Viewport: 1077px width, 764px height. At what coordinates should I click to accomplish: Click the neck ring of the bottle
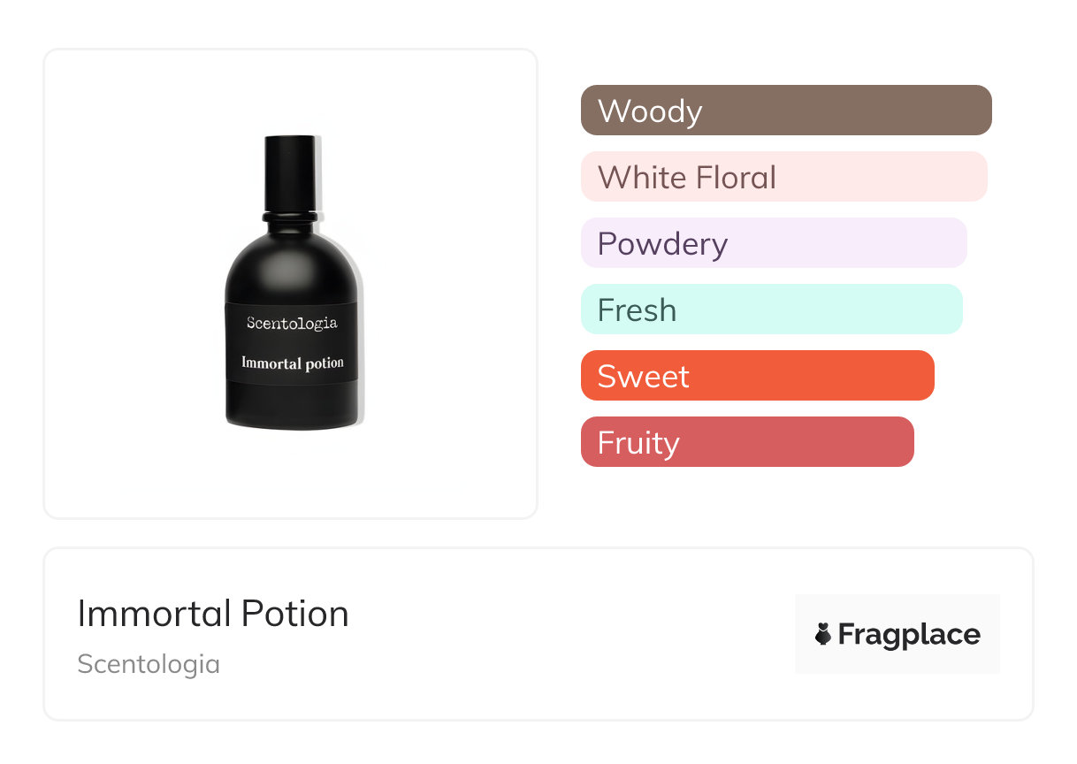point(290,214)
